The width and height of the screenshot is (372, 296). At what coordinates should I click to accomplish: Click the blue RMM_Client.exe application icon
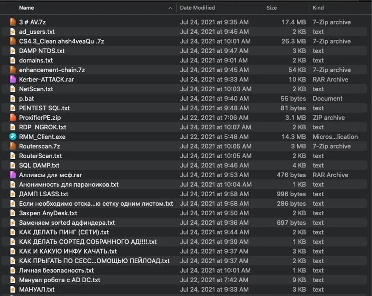pyautogui.click(x=13, y=137)
